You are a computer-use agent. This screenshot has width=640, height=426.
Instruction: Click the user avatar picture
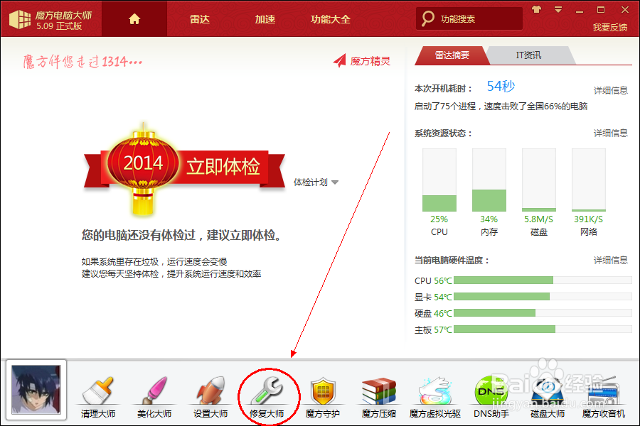(36, 390)
